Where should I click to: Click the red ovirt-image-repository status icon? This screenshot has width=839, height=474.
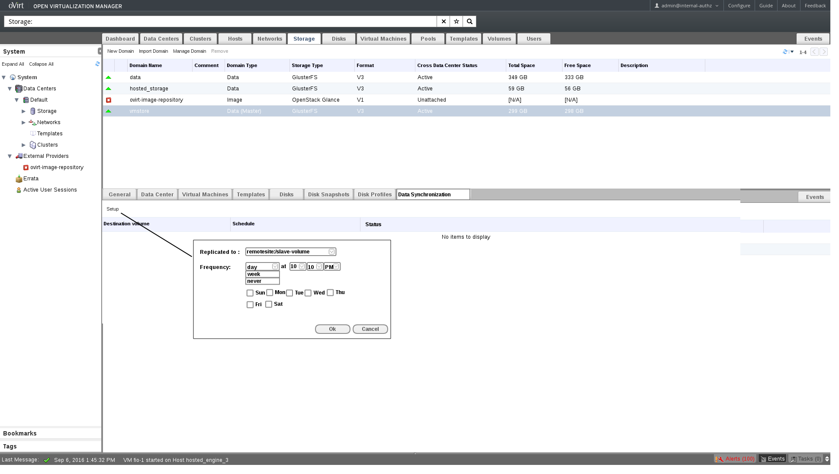coord(109,100)
